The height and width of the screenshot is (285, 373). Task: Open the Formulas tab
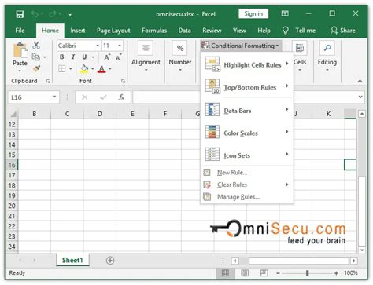tap(154, 31)
